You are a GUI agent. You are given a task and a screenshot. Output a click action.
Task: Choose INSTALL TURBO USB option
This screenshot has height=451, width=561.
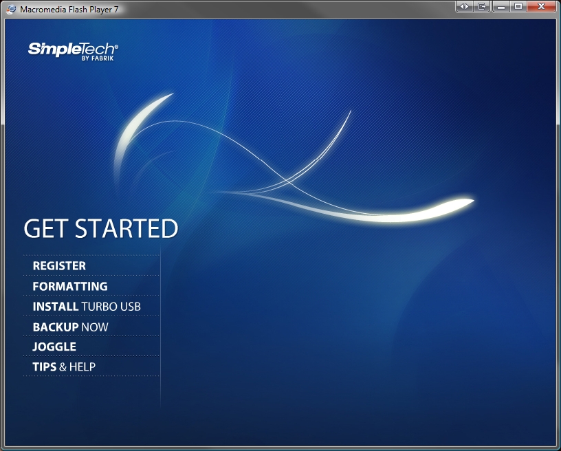87,307
